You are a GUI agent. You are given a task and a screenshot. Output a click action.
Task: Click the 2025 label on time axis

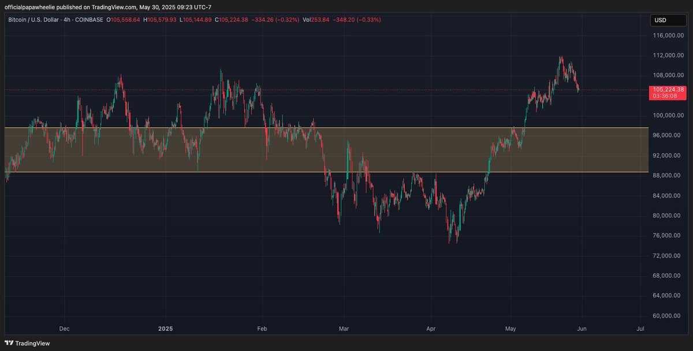[166, 329]
